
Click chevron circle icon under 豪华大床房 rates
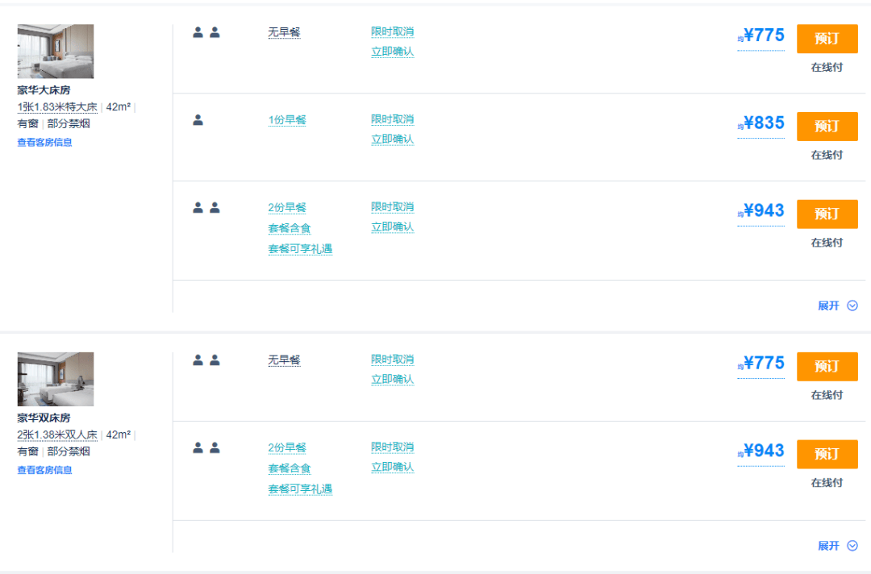(x=852, y=306)
